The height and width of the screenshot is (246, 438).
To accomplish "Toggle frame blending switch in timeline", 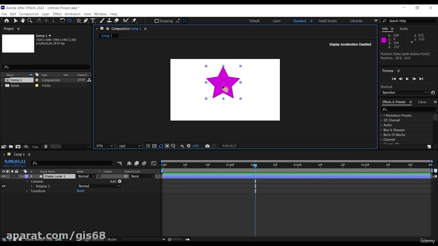I will click(137, 163).
